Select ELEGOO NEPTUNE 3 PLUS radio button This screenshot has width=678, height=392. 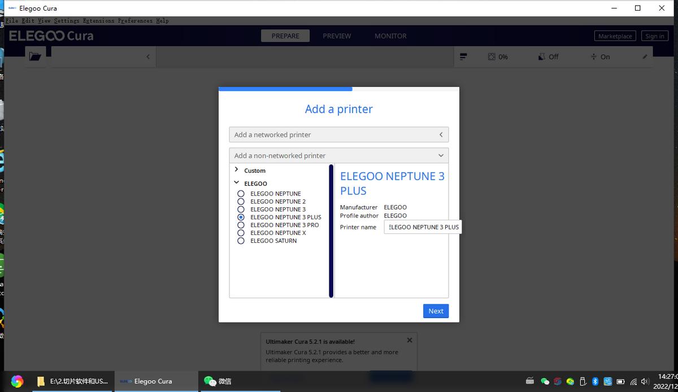coord(241,217)
